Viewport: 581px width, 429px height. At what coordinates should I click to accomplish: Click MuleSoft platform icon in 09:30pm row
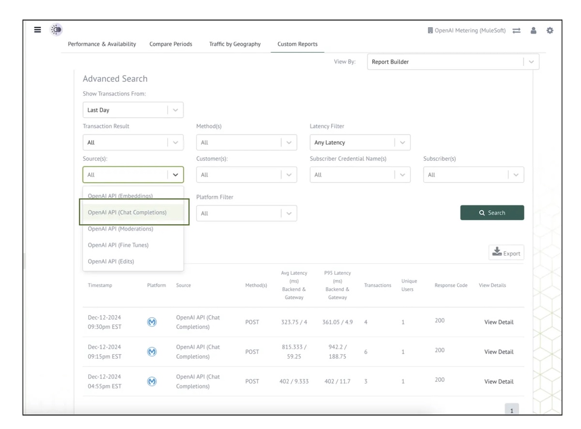152,322
